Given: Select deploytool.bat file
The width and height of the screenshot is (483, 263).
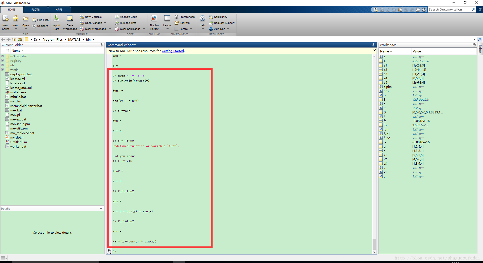Looking at the screenshot, I should coord(21,74).
